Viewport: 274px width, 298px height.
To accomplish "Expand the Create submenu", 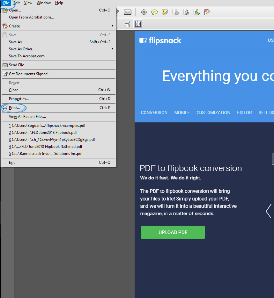I will [x=59, y=26].
